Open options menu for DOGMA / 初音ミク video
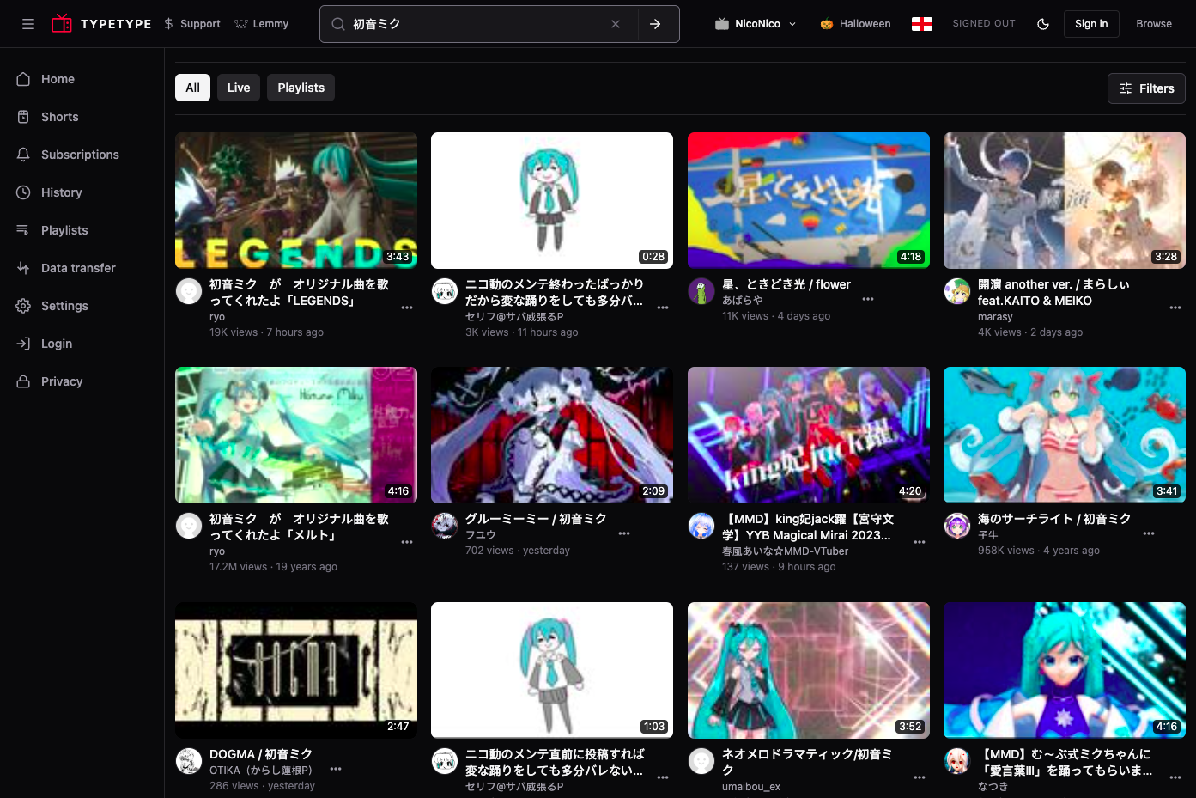 pyautogui.click(x=336, y=769)
